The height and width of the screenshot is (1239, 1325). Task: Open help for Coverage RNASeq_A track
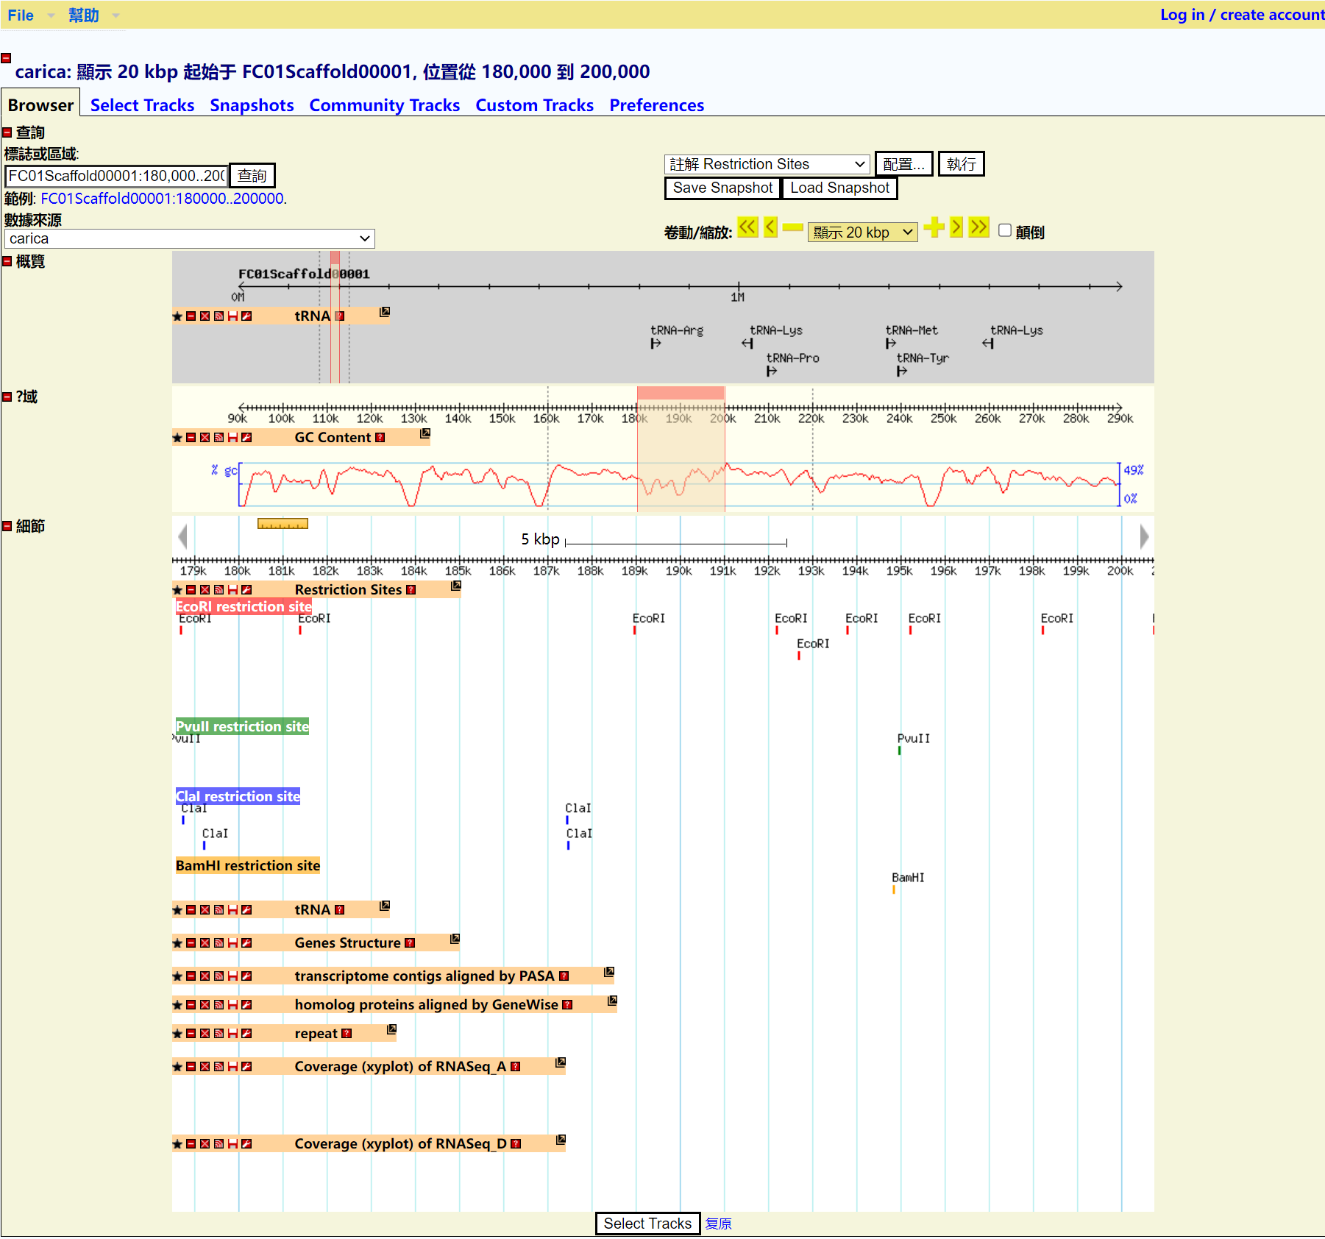(516, 1067)
